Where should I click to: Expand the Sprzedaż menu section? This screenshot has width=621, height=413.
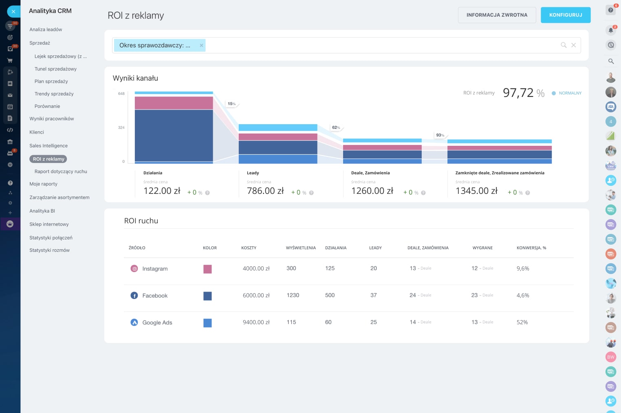(40, 43)
